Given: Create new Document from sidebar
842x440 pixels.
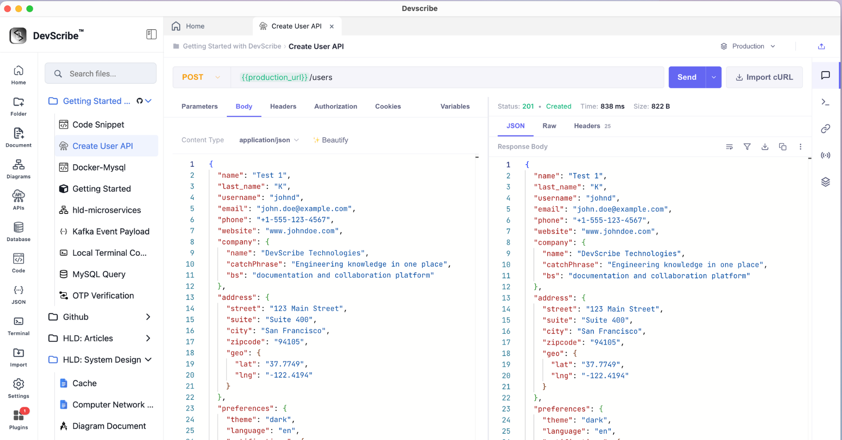Looking at the screenshot, I should click(x=18, y=138).
